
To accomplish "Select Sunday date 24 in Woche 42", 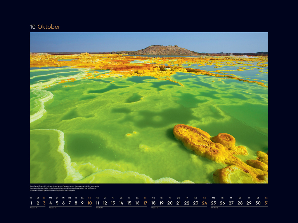I will (205, 202).
